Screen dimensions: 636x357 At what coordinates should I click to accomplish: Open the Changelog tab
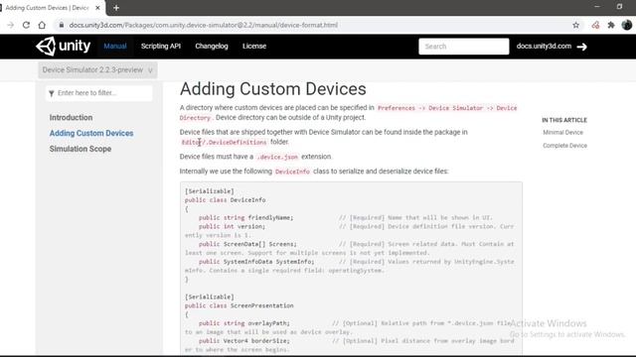[212, 47]
